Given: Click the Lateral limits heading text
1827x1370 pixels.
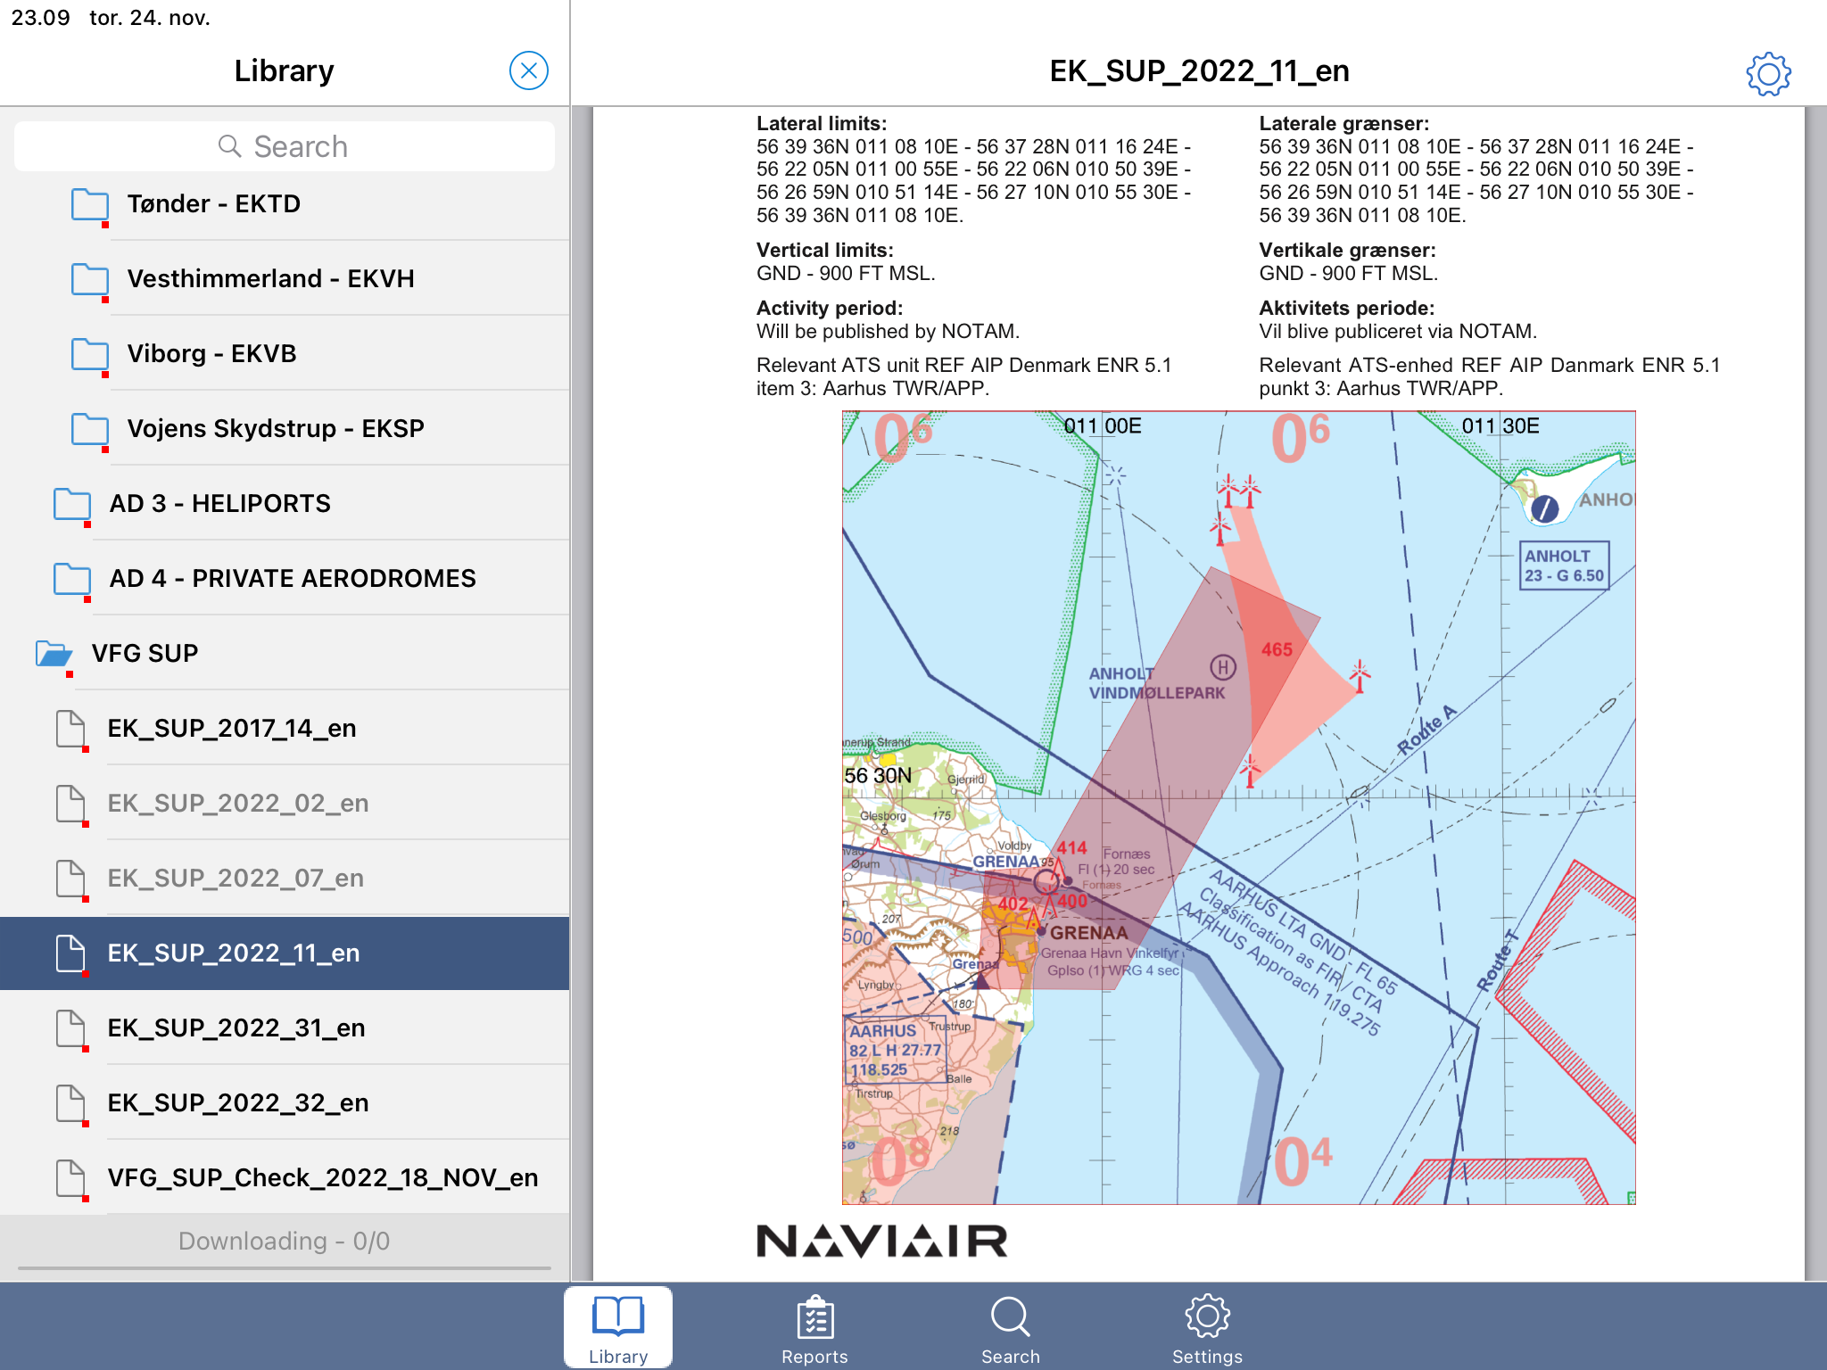Looking at the screenshot, I should coord(822,123).
